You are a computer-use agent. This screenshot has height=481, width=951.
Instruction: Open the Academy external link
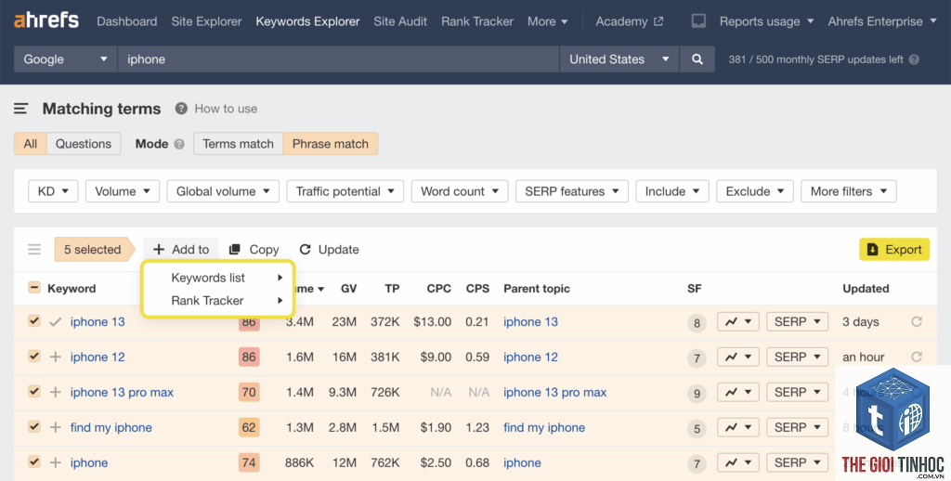[x=629, y=21]
